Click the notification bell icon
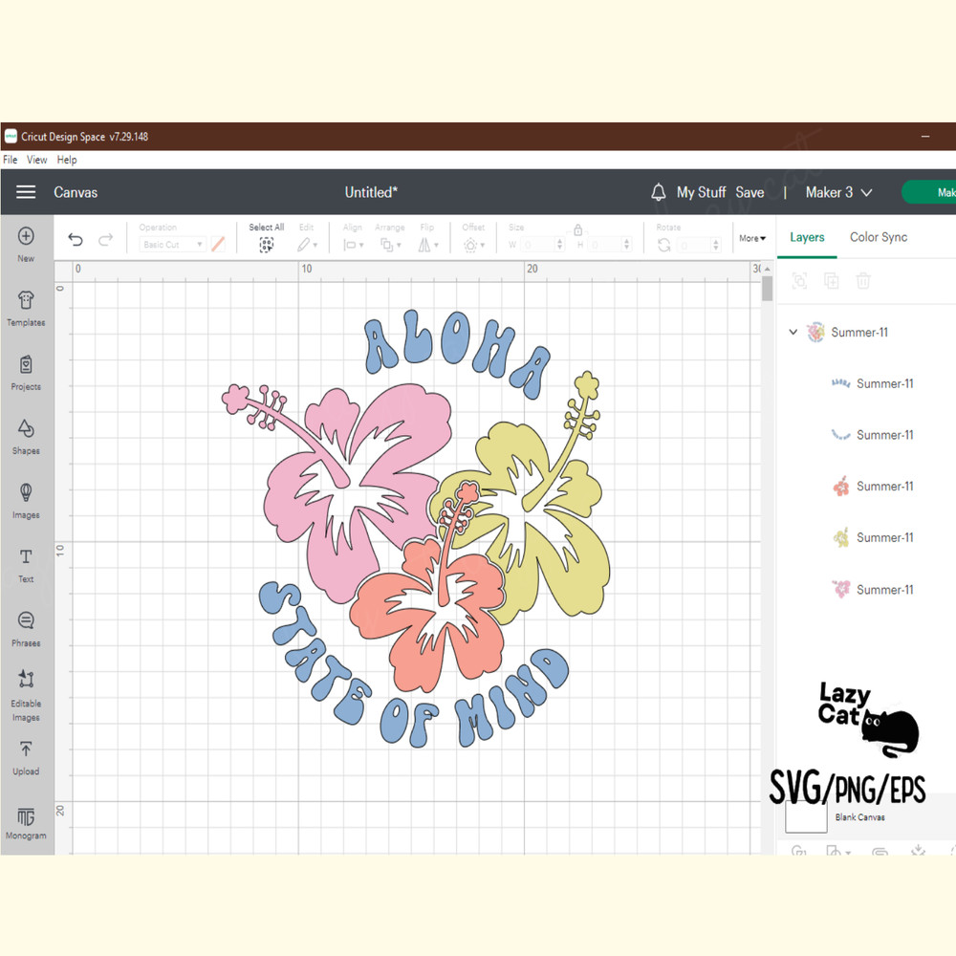The width and height of the screenshot is (956, 956). click(659, 191)
